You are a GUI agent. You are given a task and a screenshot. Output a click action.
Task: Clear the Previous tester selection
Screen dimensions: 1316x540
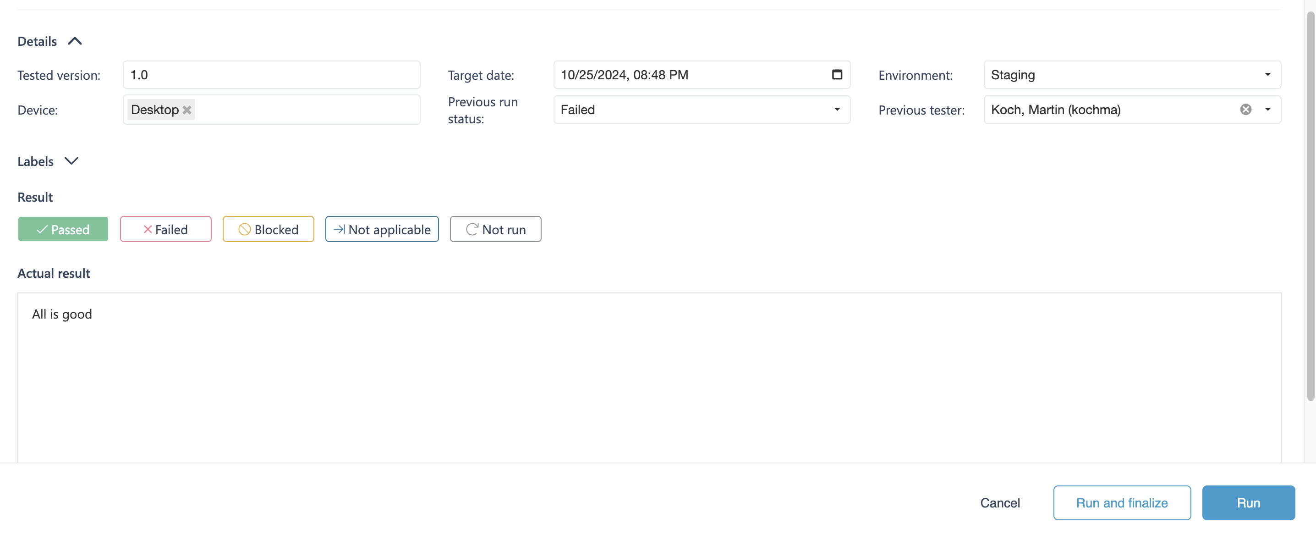click(x=1245, y=109)
